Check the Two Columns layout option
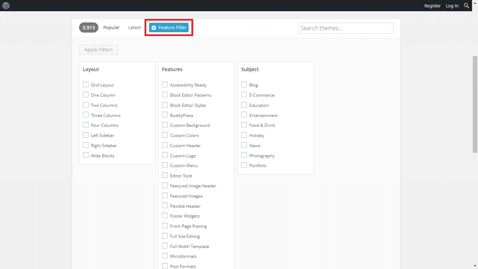Image resolution: width=478 pixels, height=269 pixels. coord(86,105)
